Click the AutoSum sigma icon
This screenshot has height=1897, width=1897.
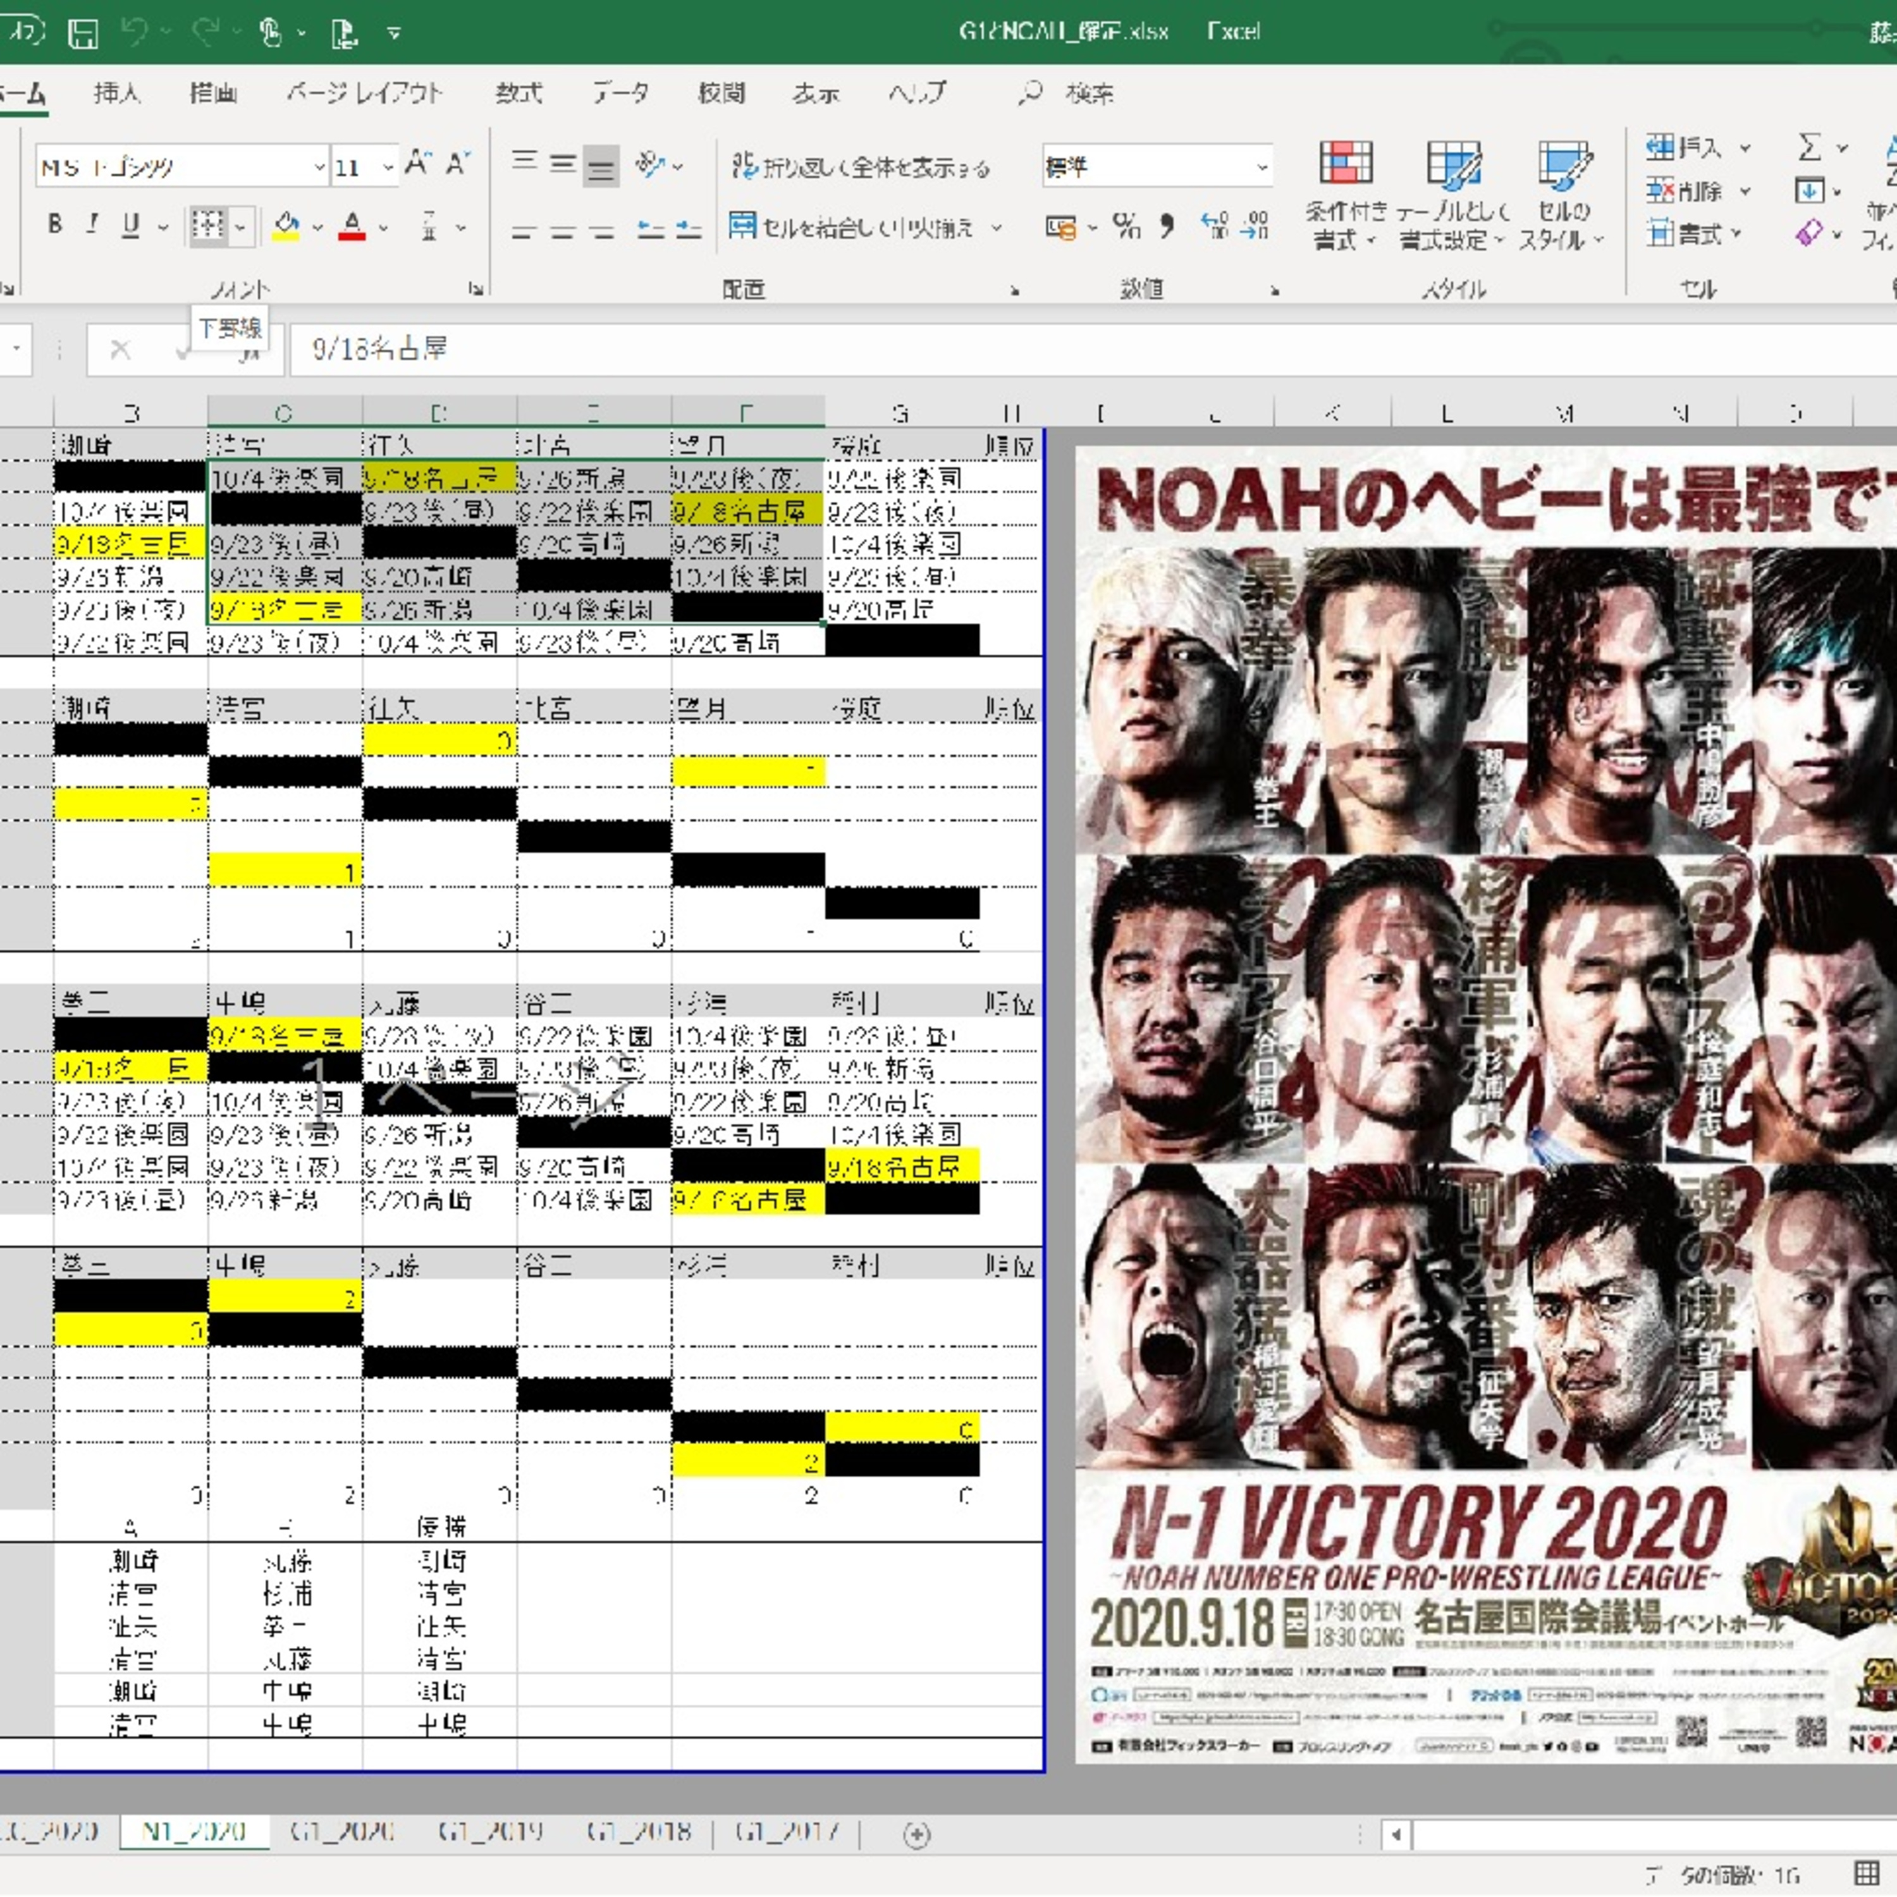point(1808,148)
